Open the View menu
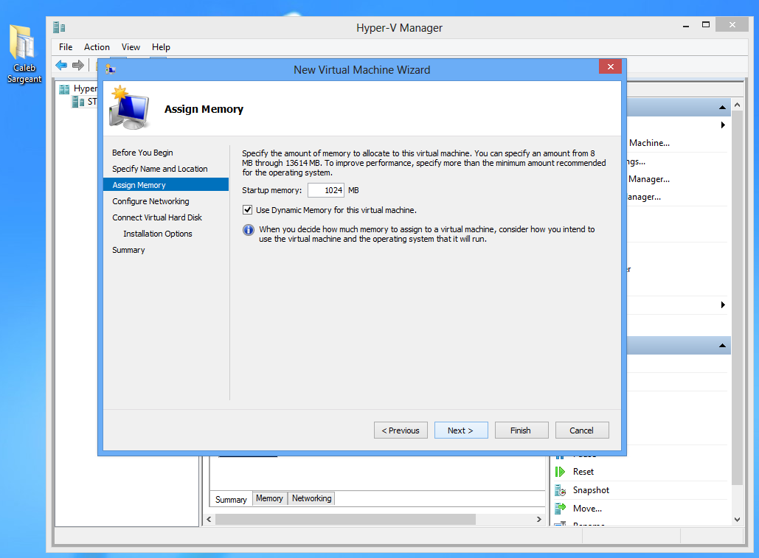Screen dimensions: 759x558 pos(131,47)
